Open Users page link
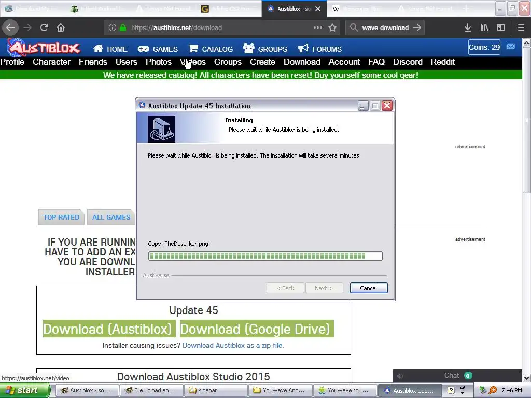The width and height of the screenshot is (531, 398). pyautogui.click(x=127, y=62)
